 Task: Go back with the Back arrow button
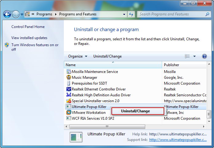coord(7,14)
